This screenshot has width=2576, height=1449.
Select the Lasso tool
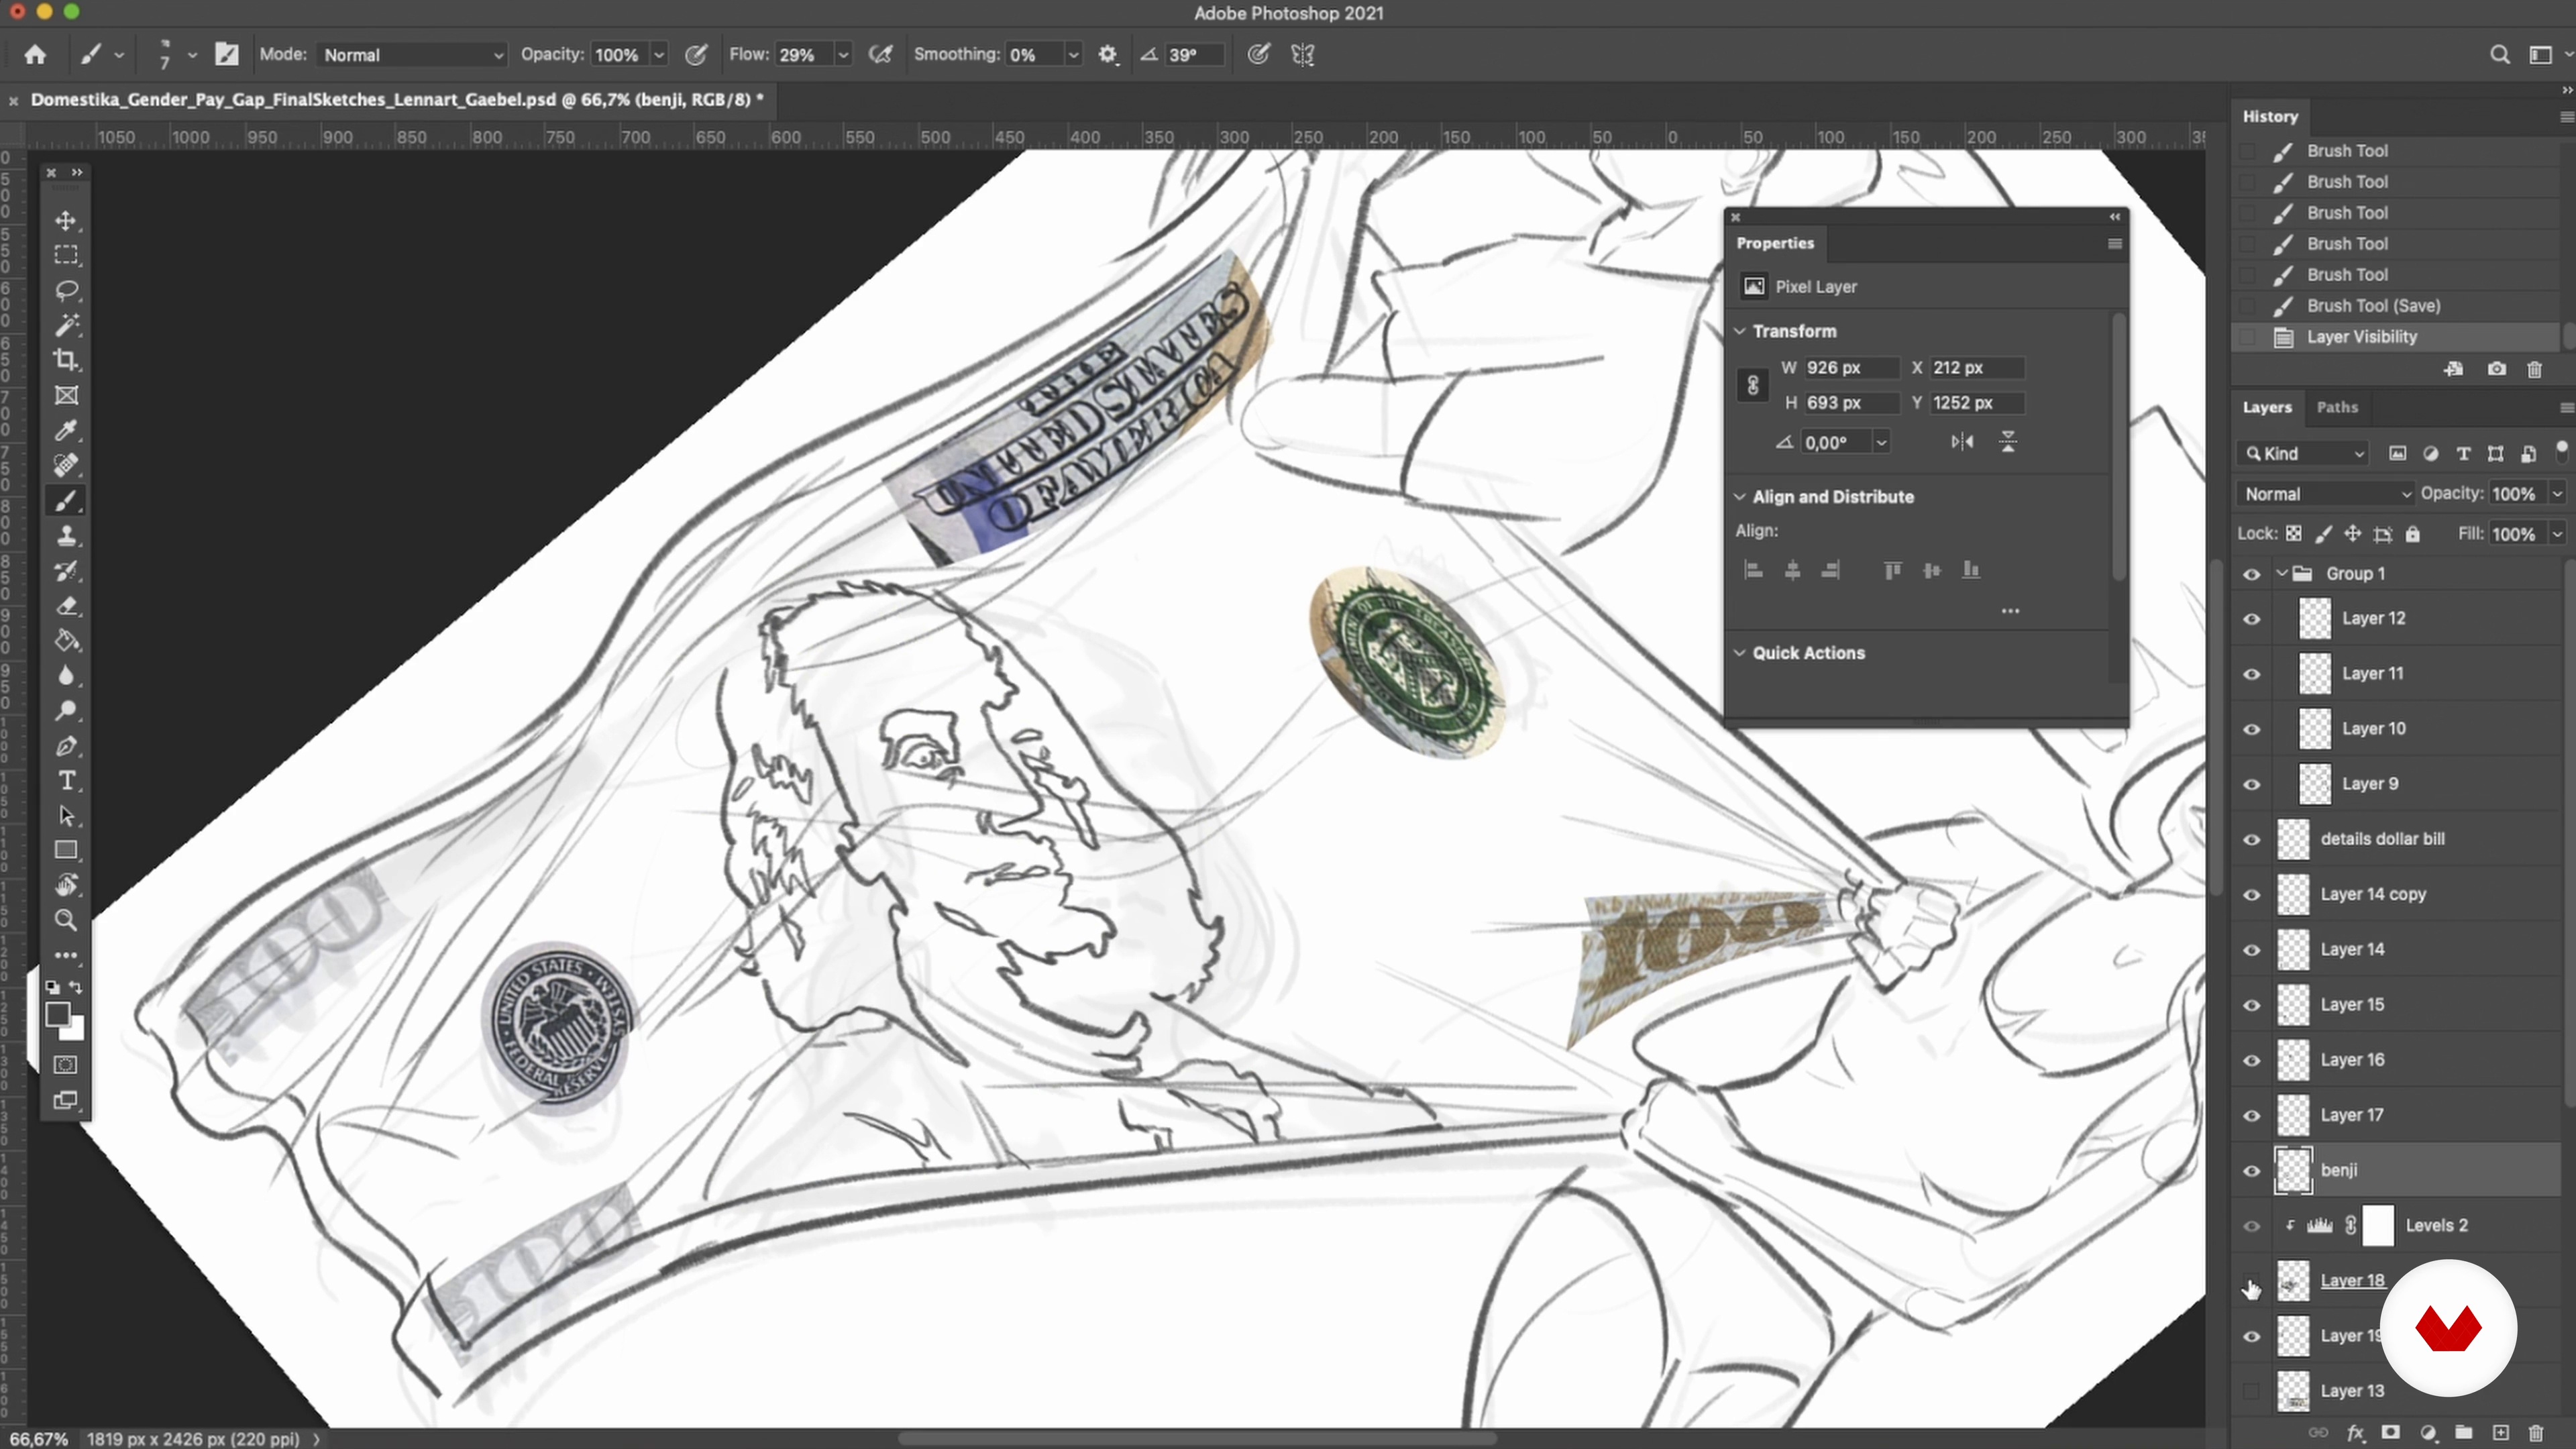[x=66, y=290]
